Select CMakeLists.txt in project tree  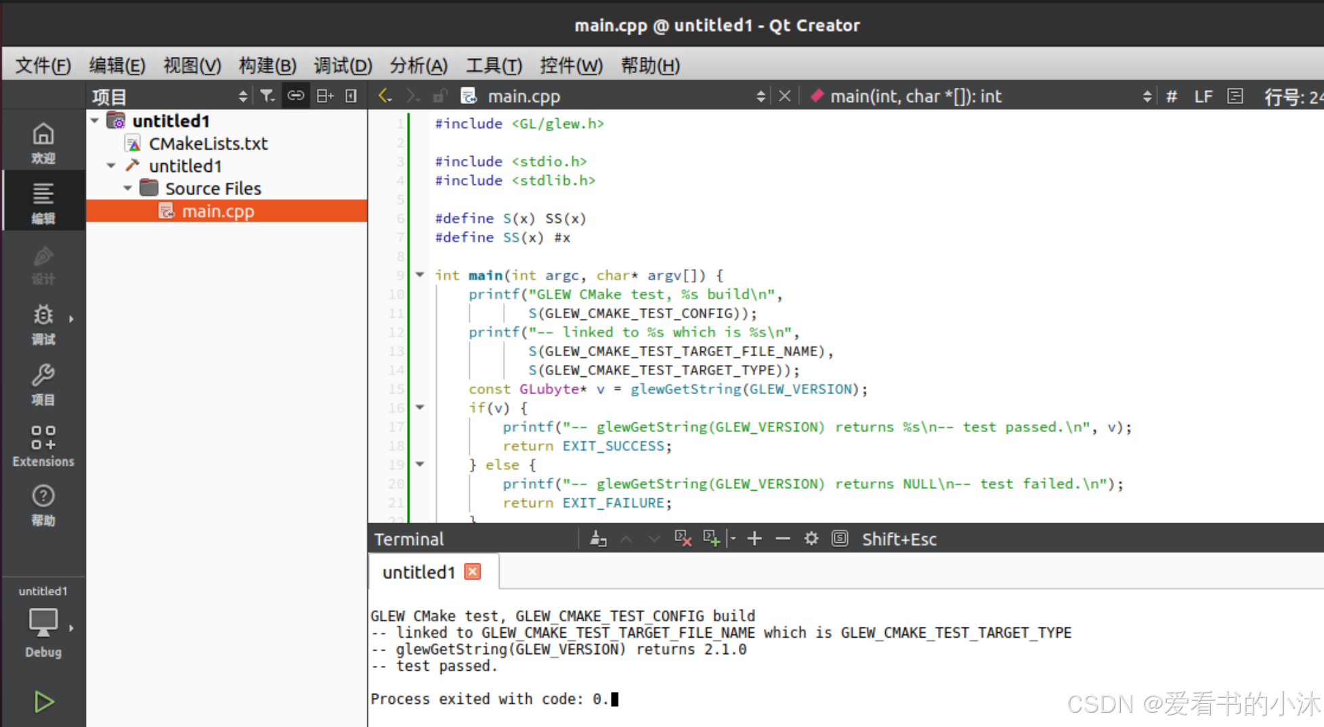[208, 144]
